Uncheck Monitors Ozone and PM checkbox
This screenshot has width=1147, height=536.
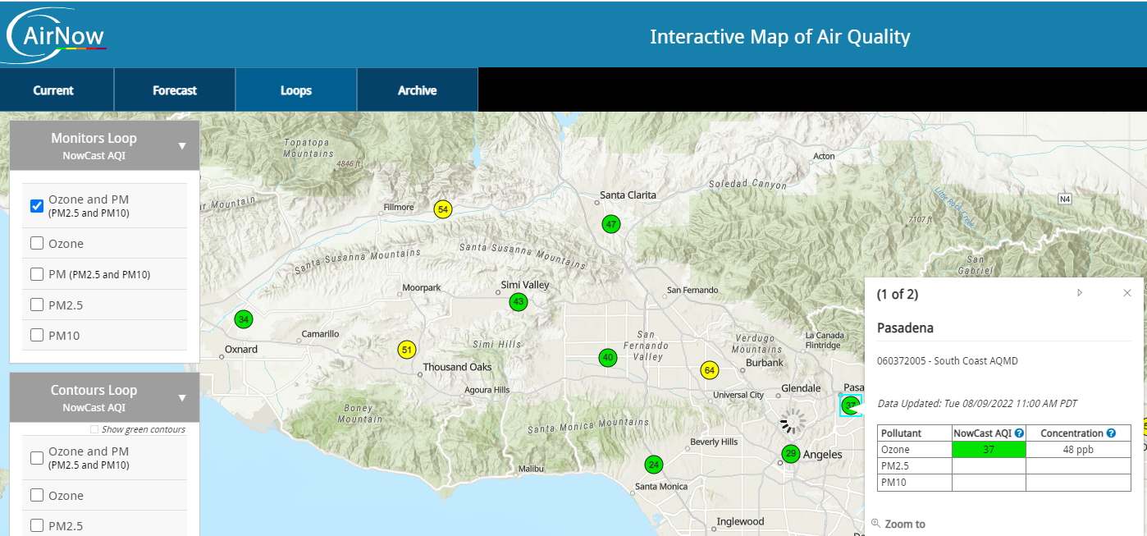pyautogui.click(x=37, y=206)
